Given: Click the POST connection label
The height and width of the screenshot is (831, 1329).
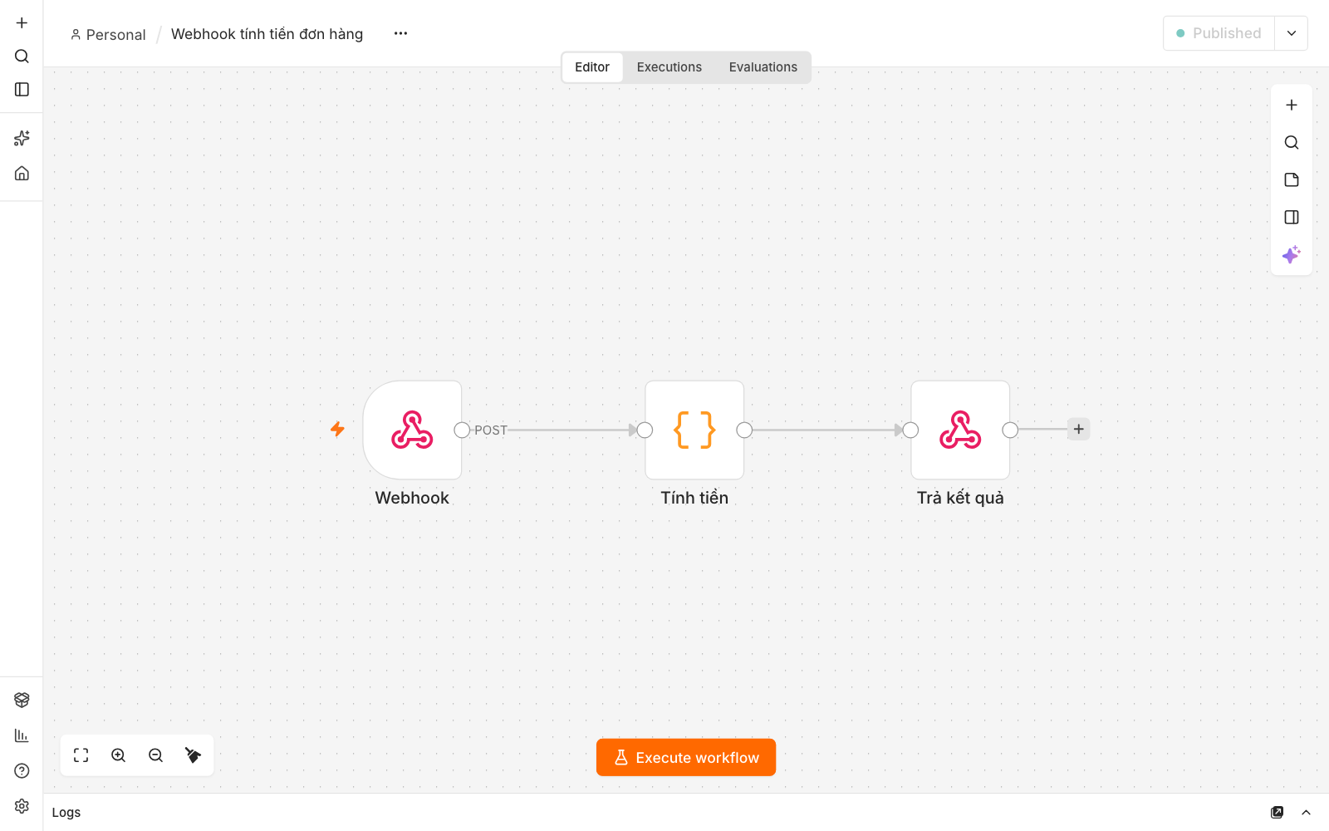Looking at the screenshot, I should [491, 430].
